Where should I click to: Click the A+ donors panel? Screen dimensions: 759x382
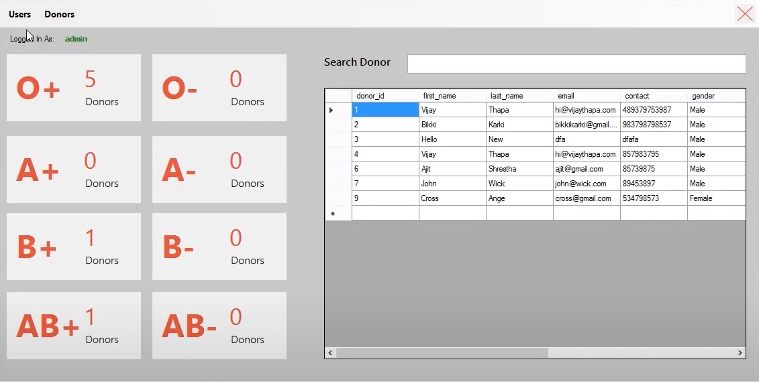[74, 170]
